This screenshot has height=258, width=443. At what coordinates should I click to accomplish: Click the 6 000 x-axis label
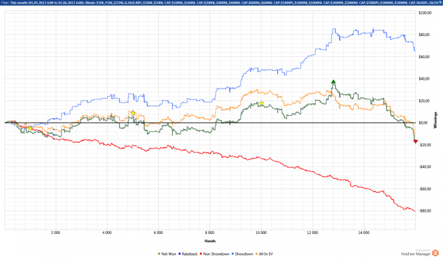158,233
